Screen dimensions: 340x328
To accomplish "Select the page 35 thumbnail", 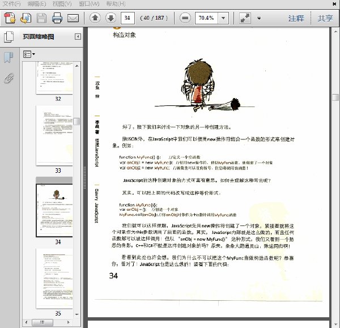I will [x=54, y=278].
